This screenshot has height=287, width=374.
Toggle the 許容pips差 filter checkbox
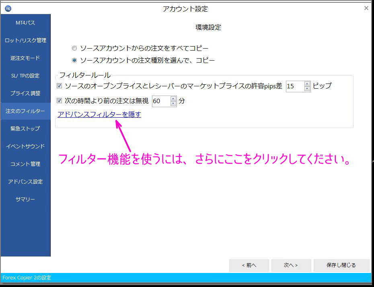60,86
